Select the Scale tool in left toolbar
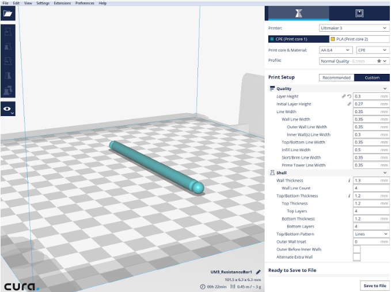Viewport: 391px width, 292px height. 8,47
